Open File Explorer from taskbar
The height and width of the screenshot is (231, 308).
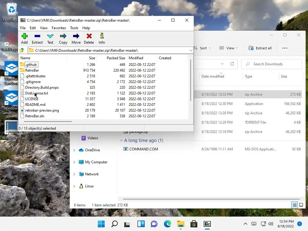coord(180,224)
